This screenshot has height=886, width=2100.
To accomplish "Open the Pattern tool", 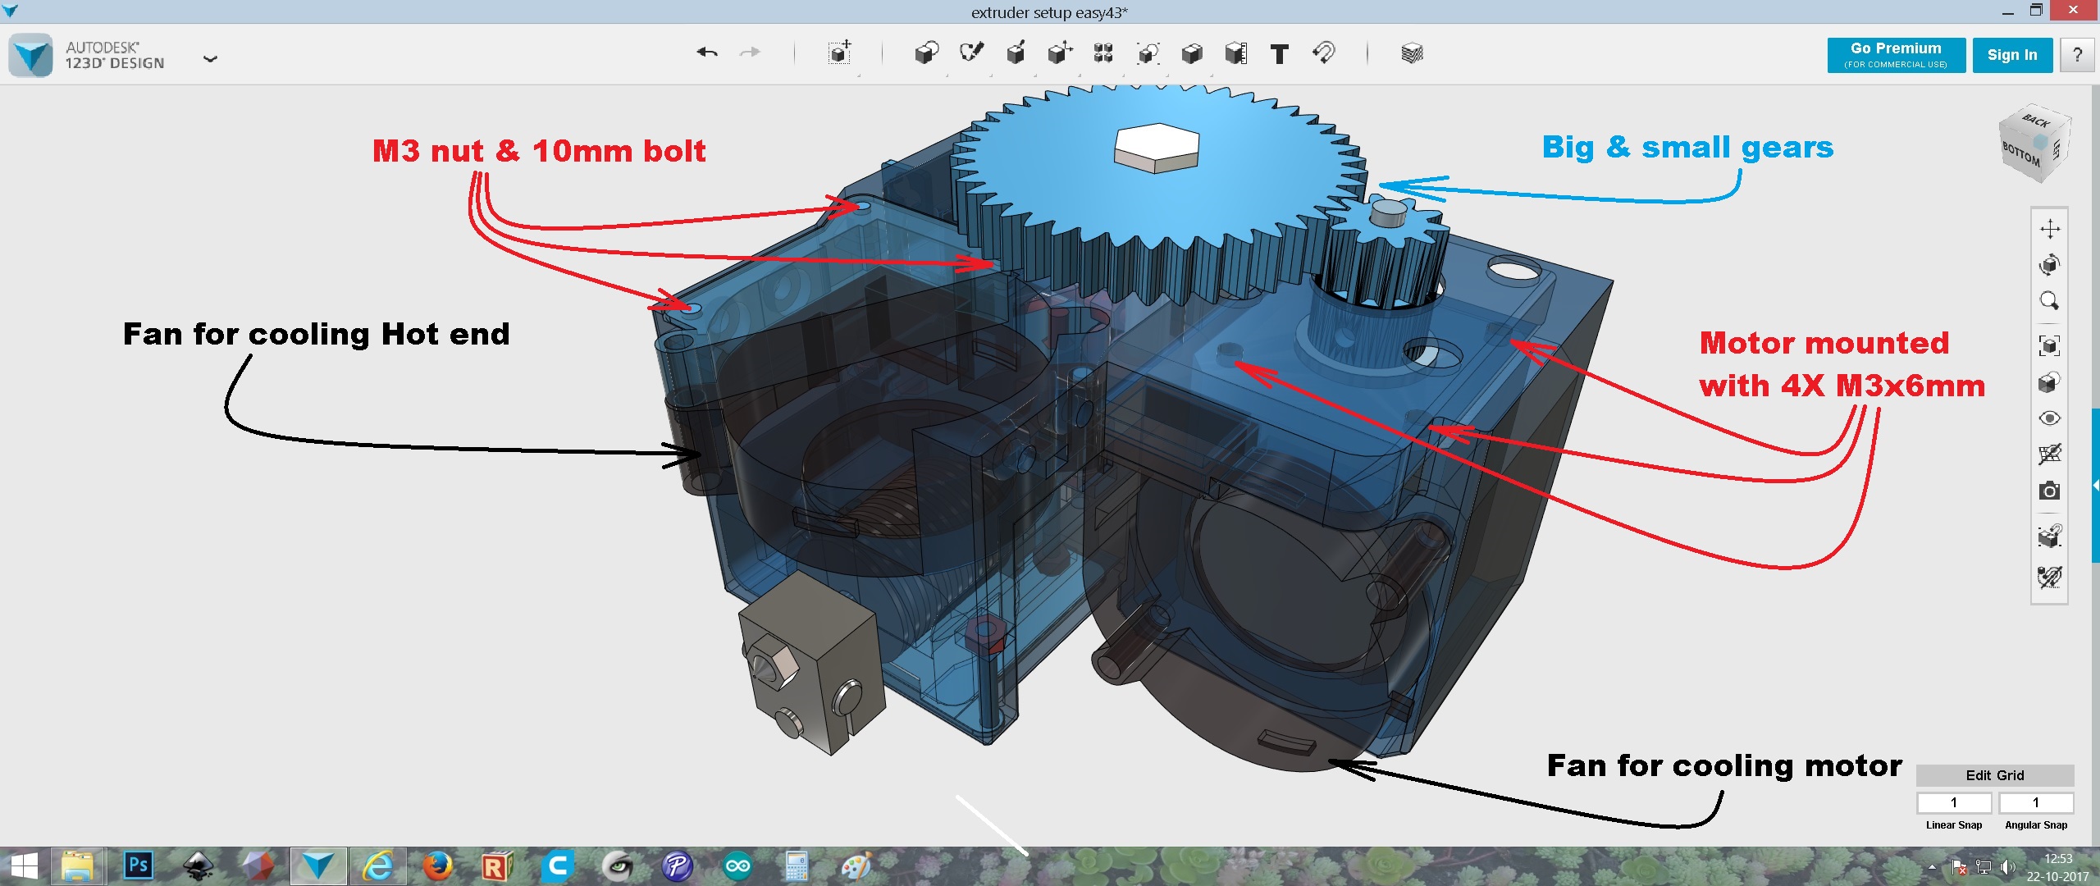I will [x=1103, y=53].
